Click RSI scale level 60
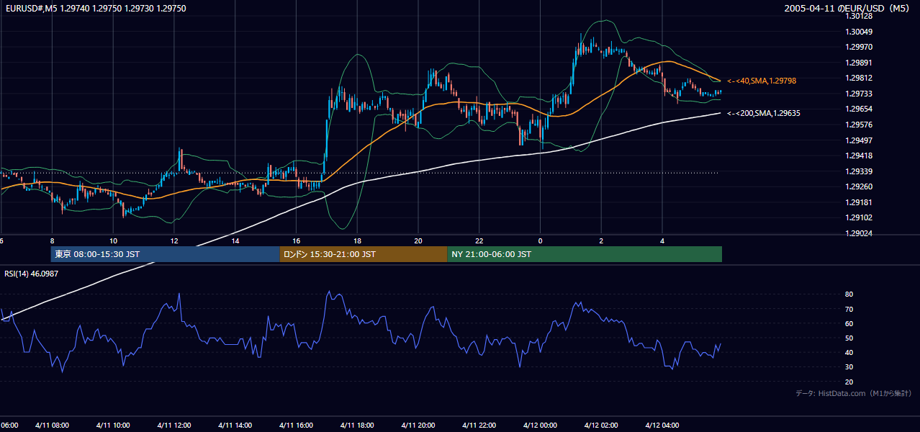Viewport: 920px width, 432px height. (849, 323)
